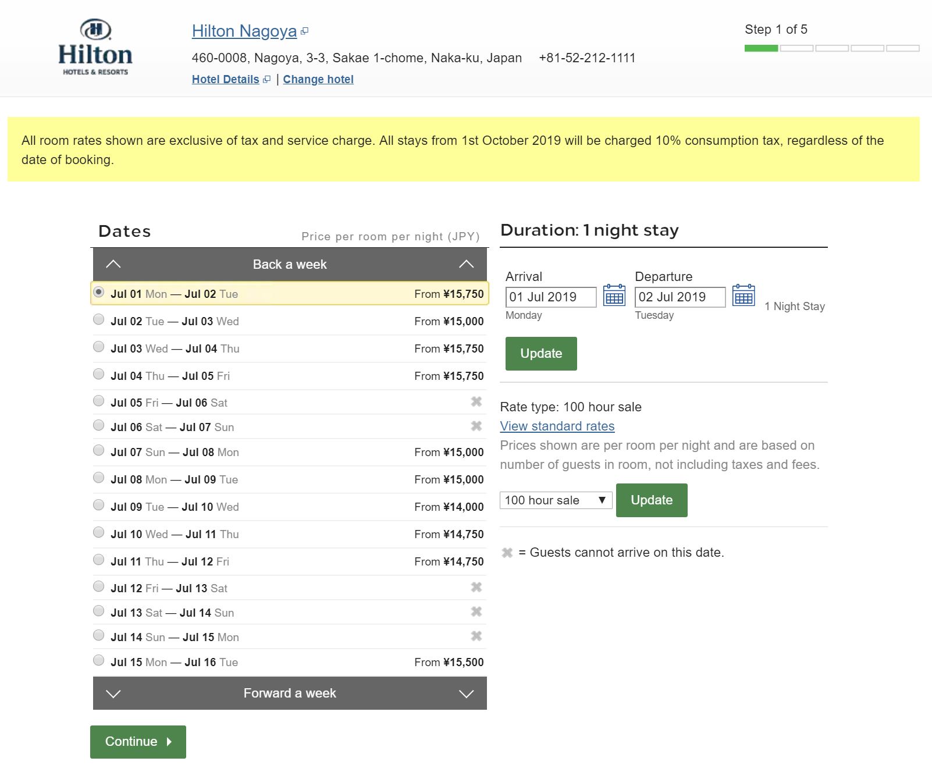Click the phone number +81-52-212-1111
This screenshot has width=932, height=772.
[587, 58]
